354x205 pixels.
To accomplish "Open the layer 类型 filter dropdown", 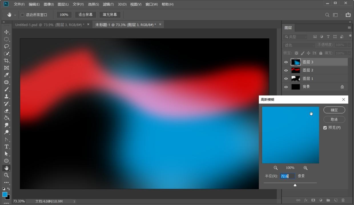I will click(295, 37).
